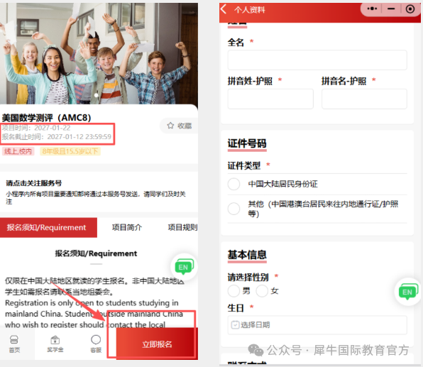Click the 立即报名 register button

pos(157,344)
